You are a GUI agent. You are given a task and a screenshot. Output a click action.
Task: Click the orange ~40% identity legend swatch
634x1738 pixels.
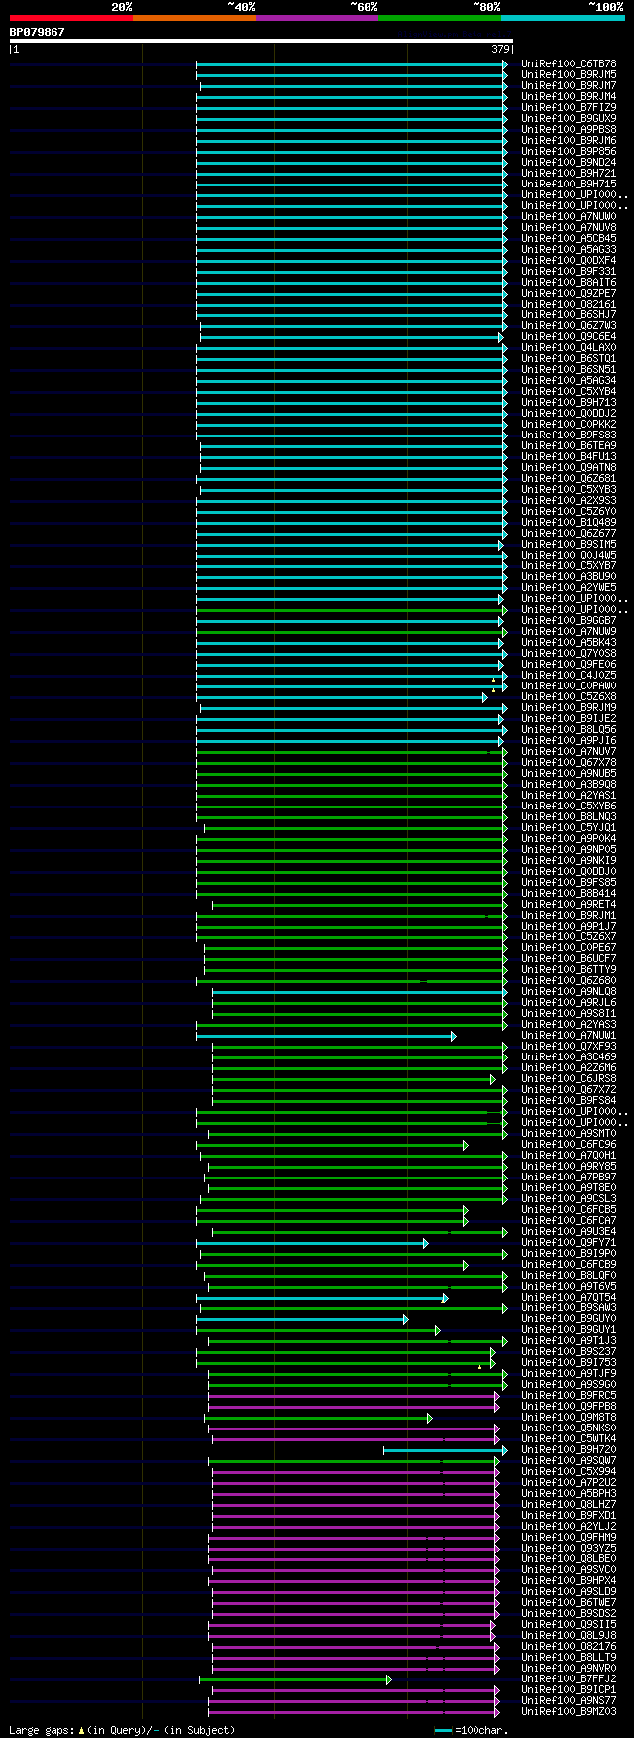click(194, 18)
